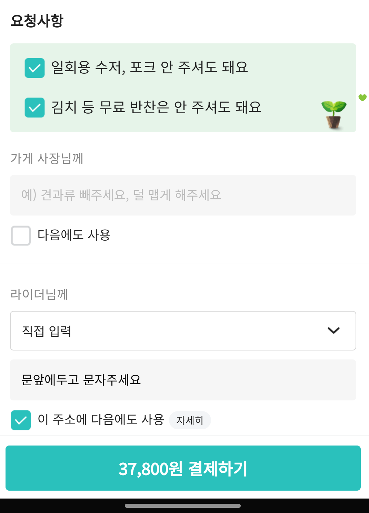Tap the 일회용 수저, 포크 안 주셔도 돼요 label

(149, 67)
